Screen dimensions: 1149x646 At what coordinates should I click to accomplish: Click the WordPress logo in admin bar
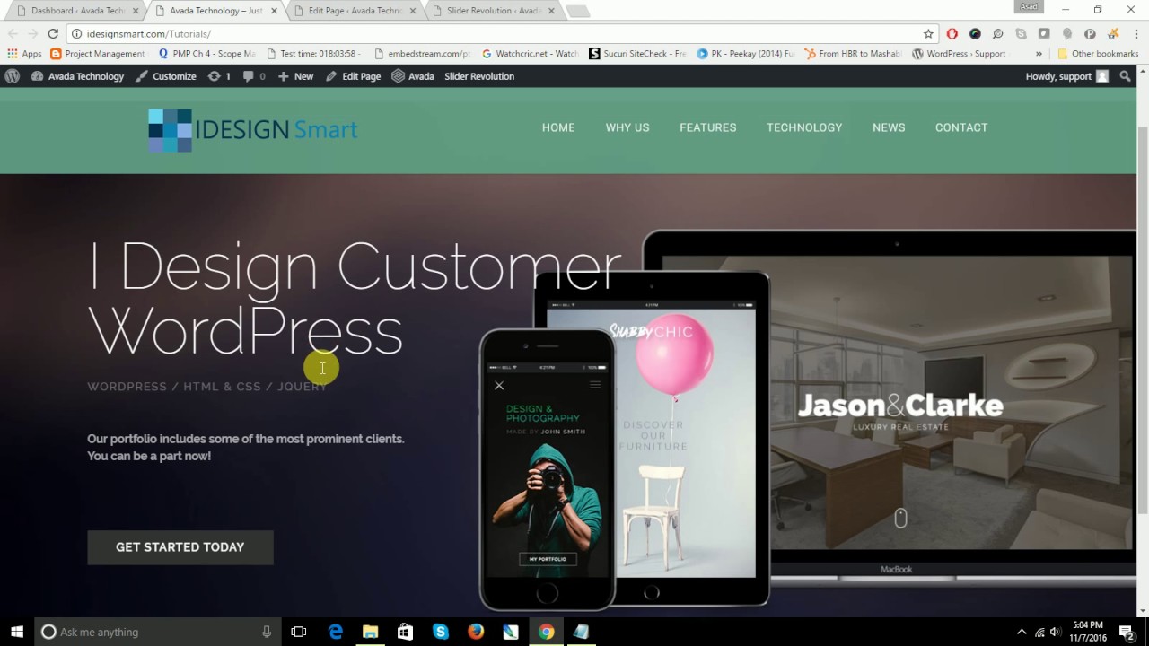(12, 76)
